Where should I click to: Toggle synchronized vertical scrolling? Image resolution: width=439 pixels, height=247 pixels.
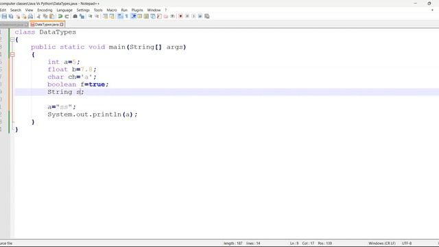tap(105, 16)
